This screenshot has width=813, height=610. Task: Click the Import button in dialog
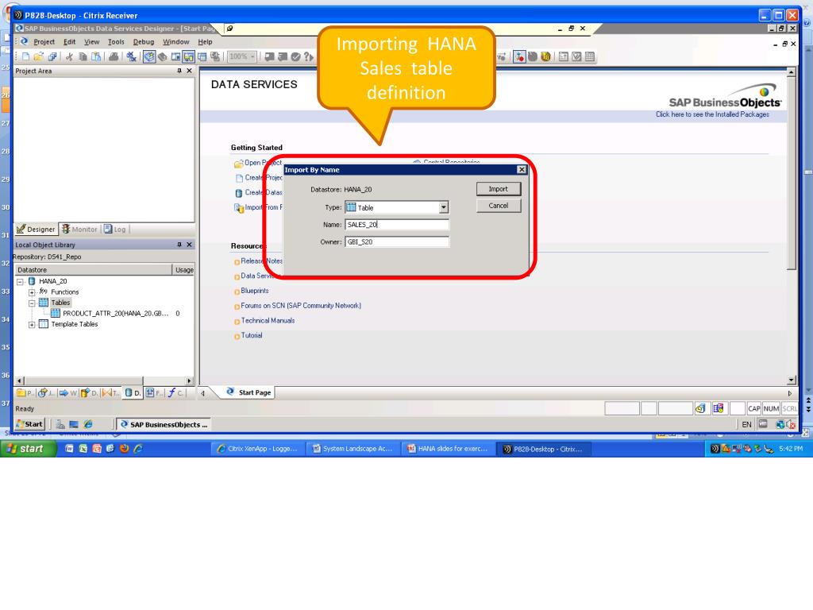499,189
